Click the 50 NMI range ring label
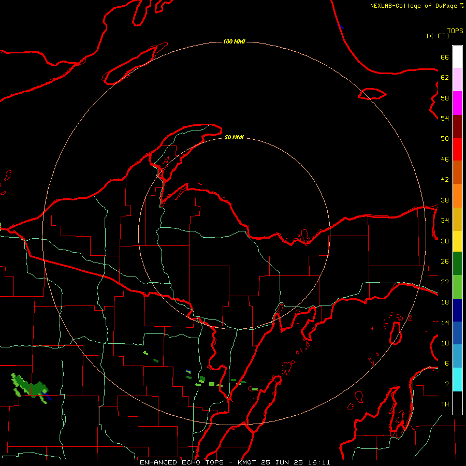 click(234, 137)
